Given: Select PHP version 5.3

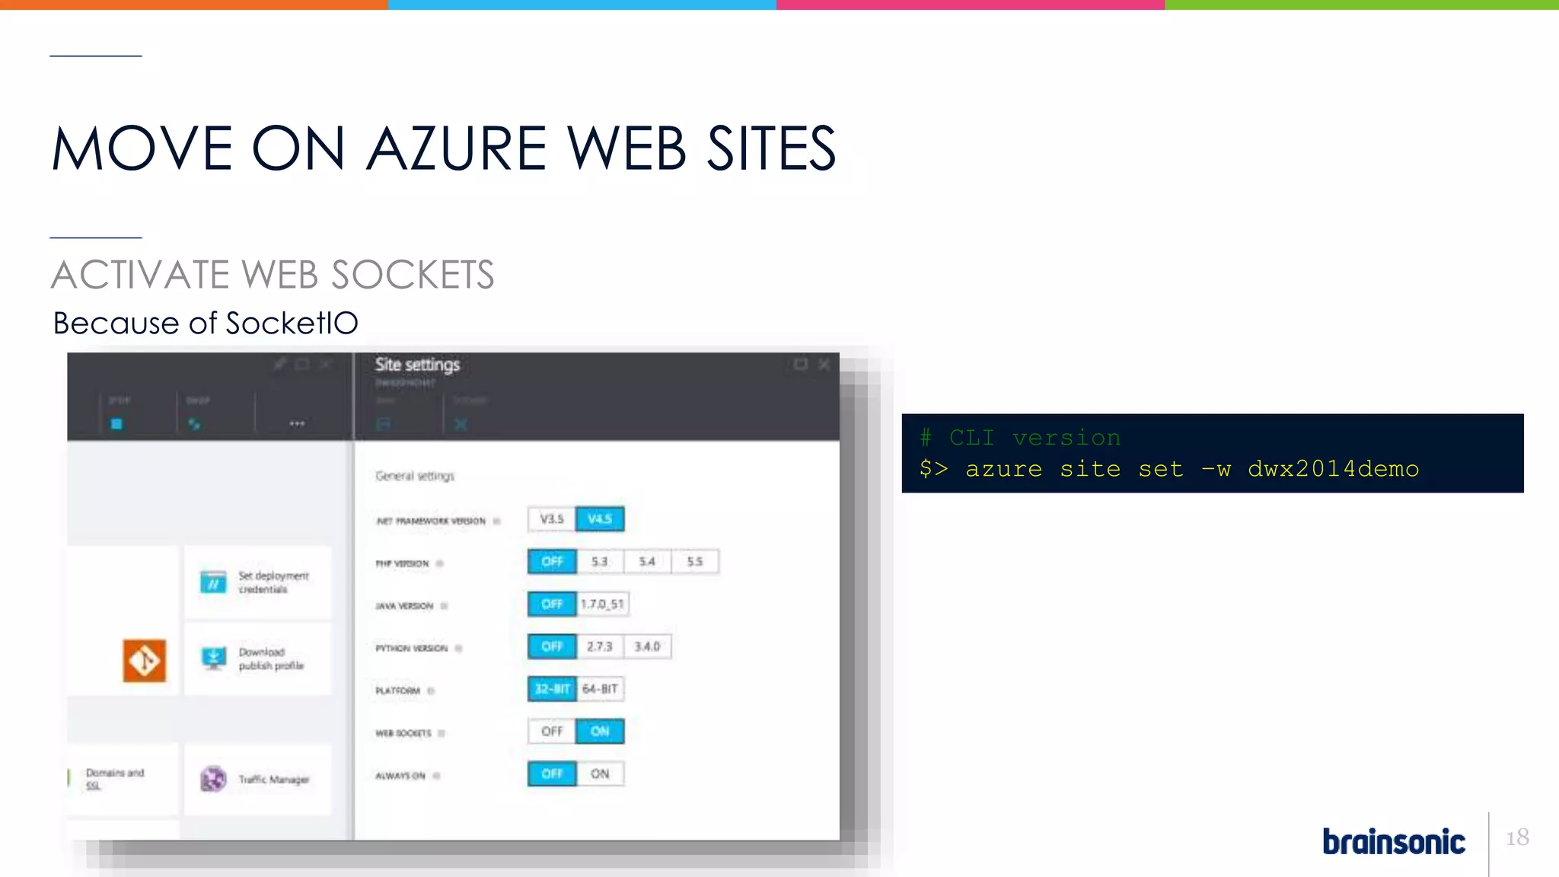Looking at the screenshot, I should [x=600, y=562].
